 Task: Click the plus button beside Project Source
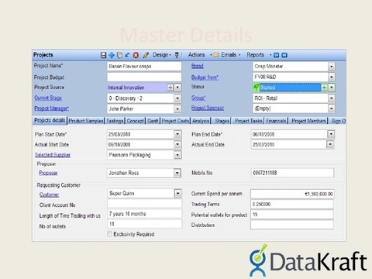pyautogui.click(x=170, y=88)
